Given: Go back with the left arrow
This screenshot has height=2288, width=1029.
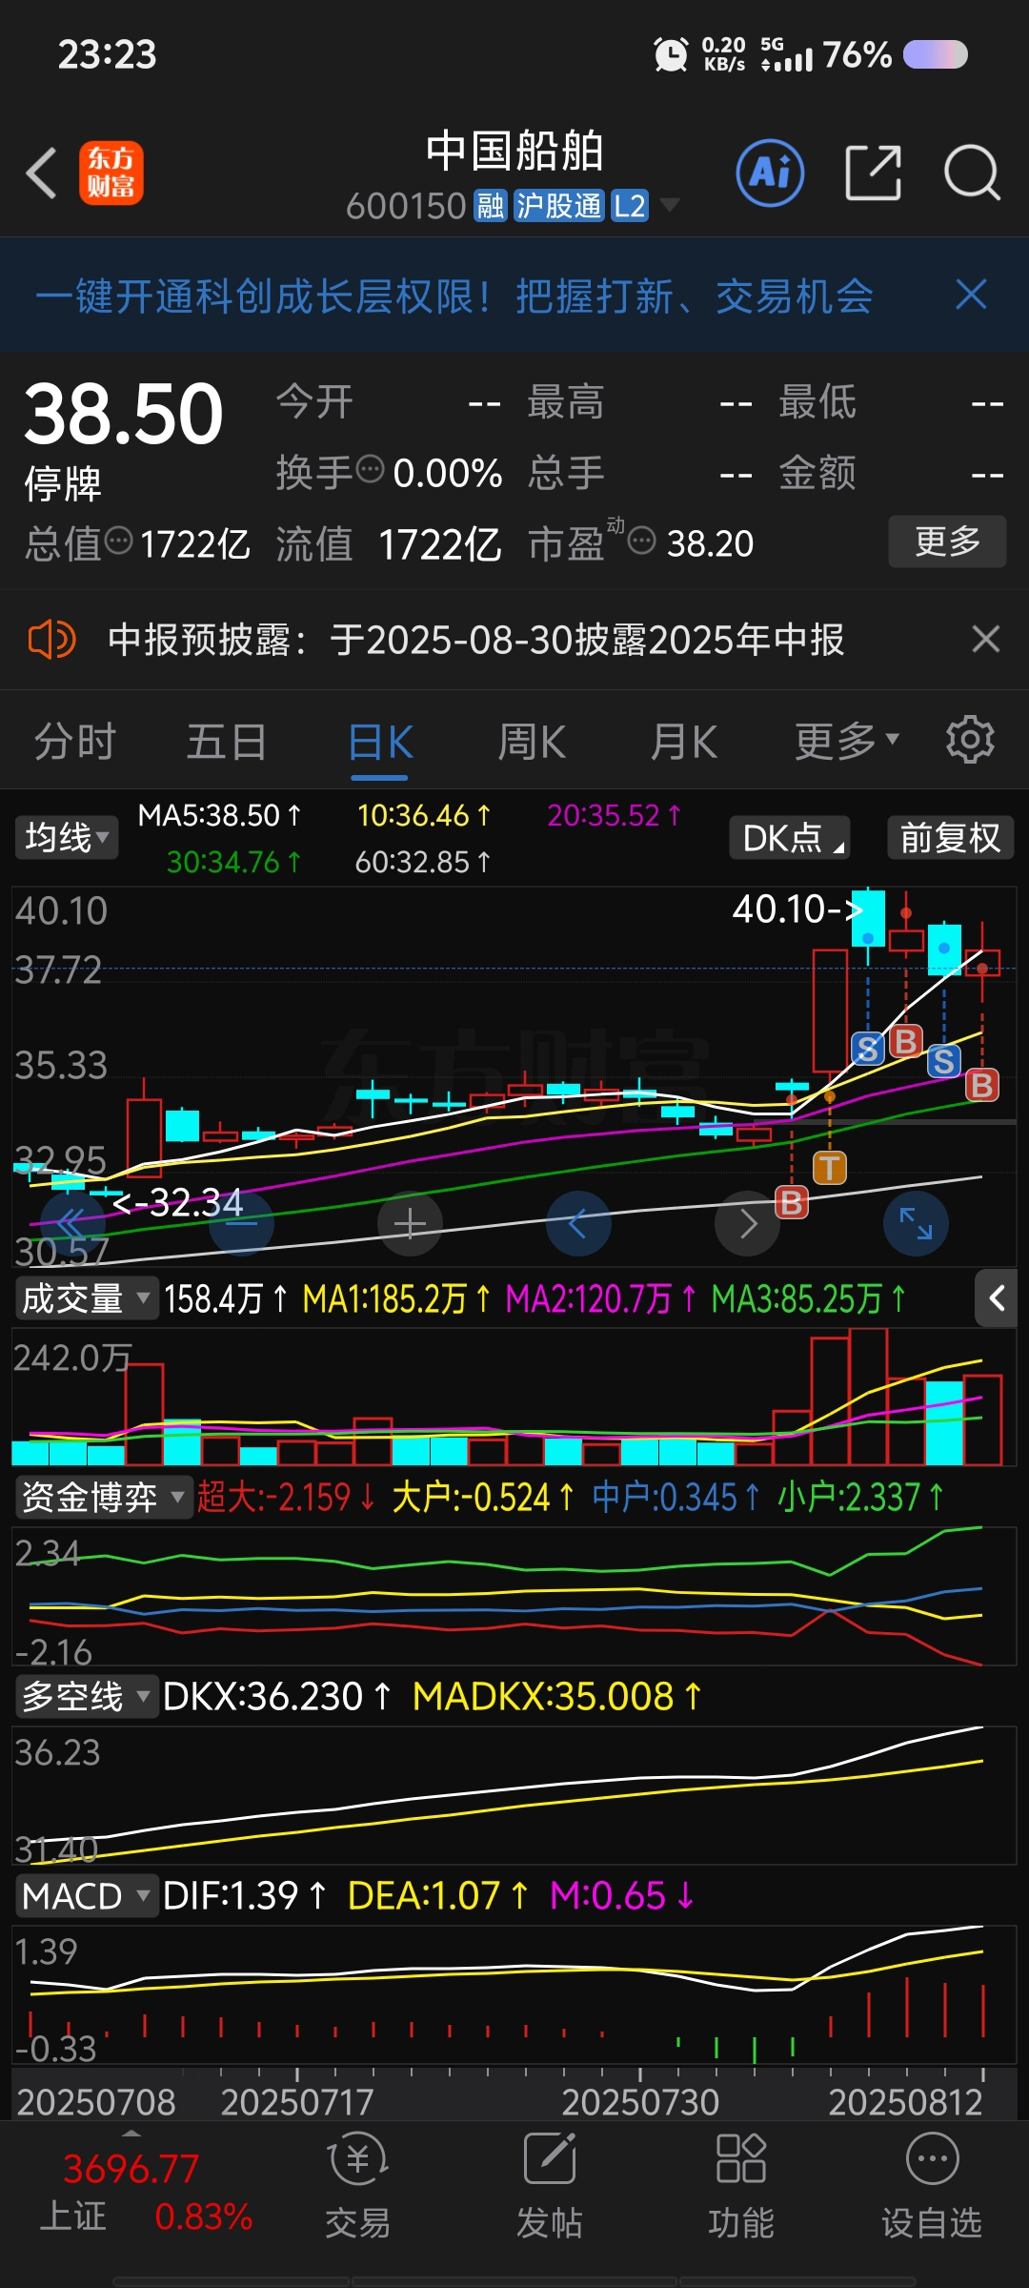Looking at the screenshot, I should 42,174.
